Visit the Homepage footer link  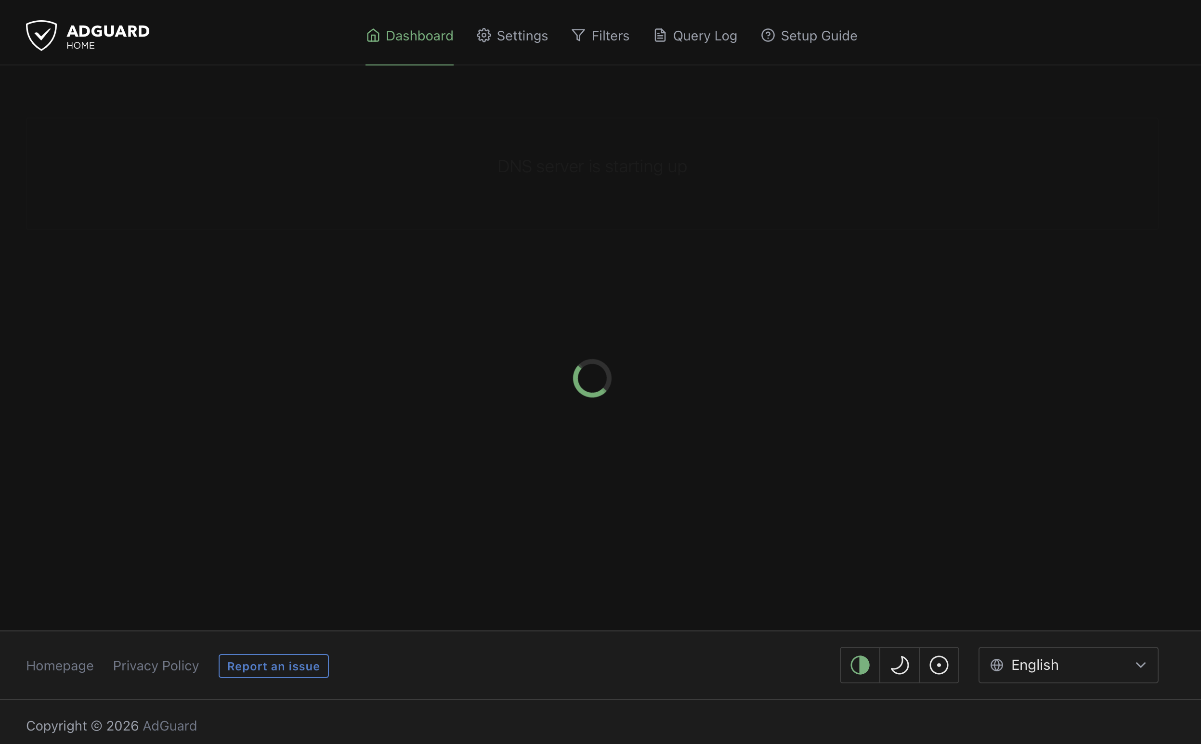click(60, 666)
